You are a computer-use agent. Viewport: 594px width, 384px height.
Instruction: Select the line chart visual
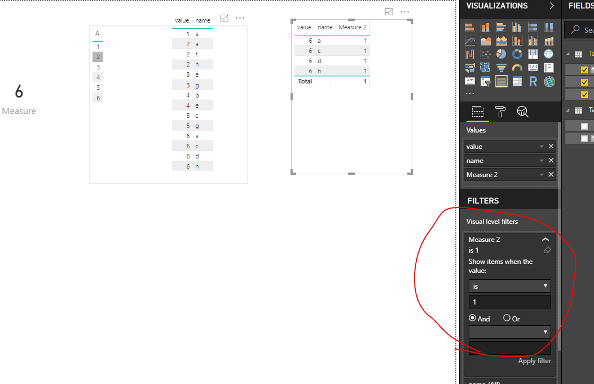point(470,41)
